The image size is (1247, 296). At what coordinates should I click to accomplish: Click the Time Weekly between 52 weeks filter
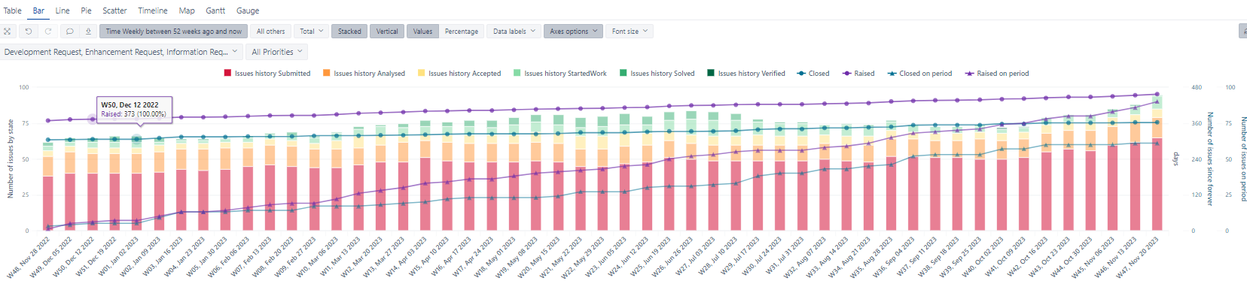(x=173, y=32)
